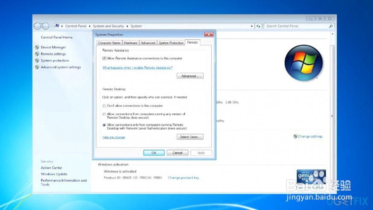Click the System breadcrumb
Viewport: 373px width, 210px height.
click(x=136, y=26)
